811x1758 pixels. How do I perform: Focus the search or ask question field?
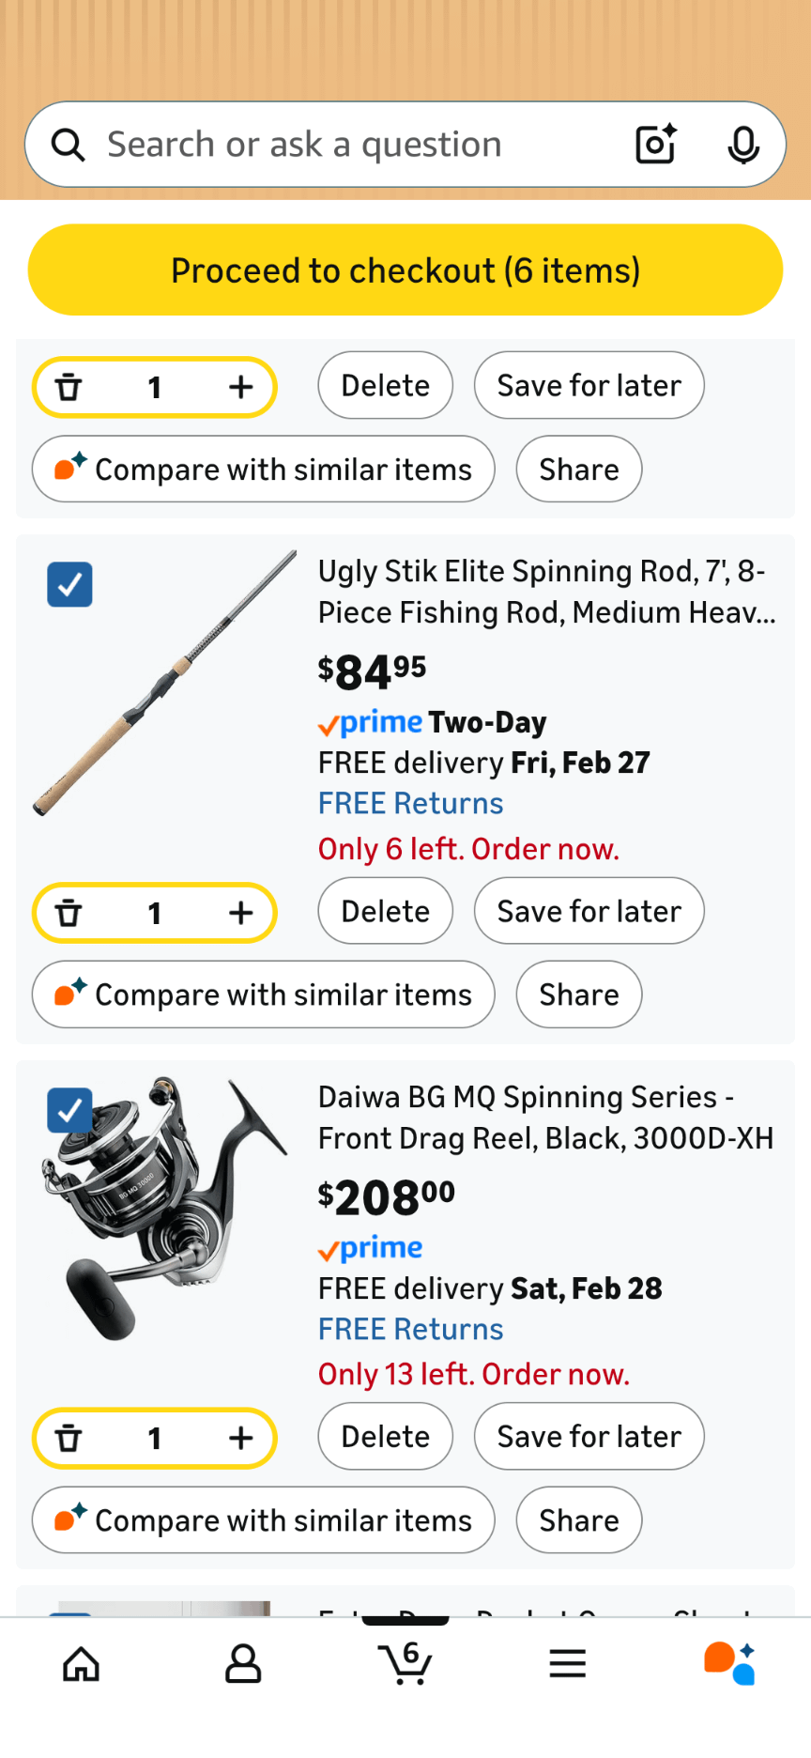pyautogui.click(x=357, y=145)
